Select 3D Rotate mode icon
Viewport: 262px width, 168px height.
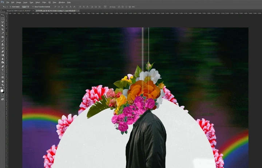[119, 7]
